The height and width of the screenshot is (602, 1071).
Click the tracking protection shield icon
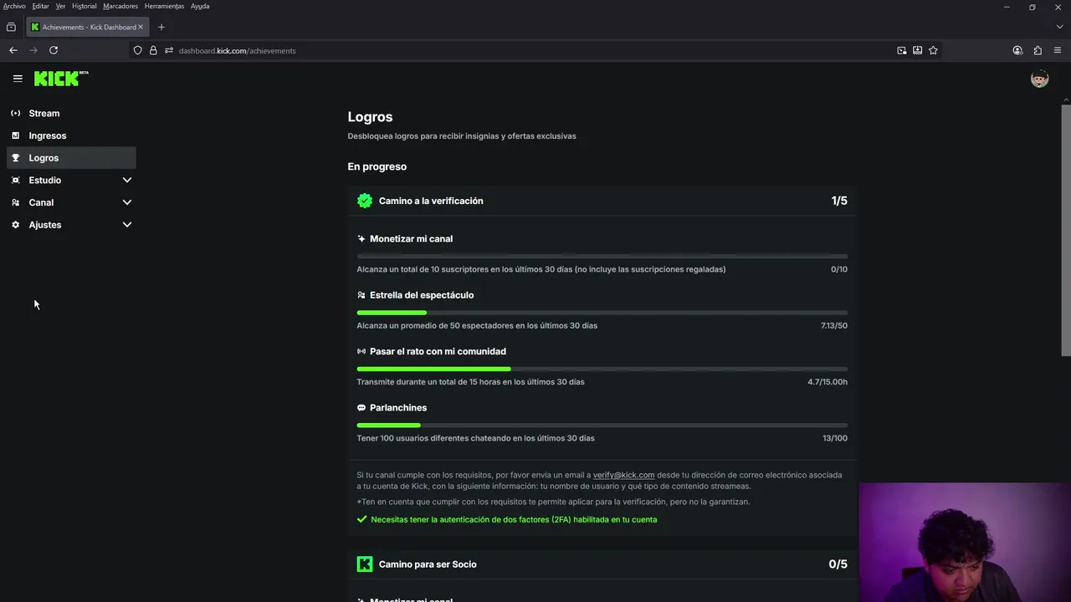138,50
